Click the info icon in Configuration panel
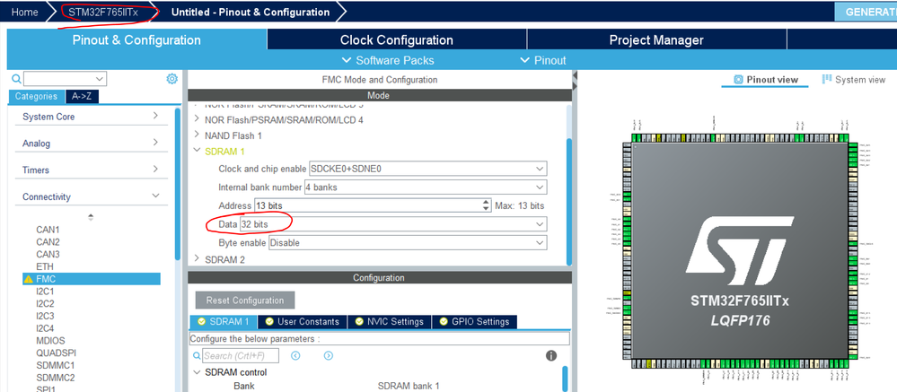Screen dimensions: 897x392 tap(551, 355)
